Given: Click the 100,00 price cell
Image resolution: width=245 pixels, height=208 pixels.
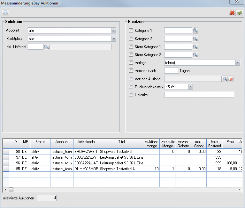Looking at the screenshot, I should (x=230, y=163).
